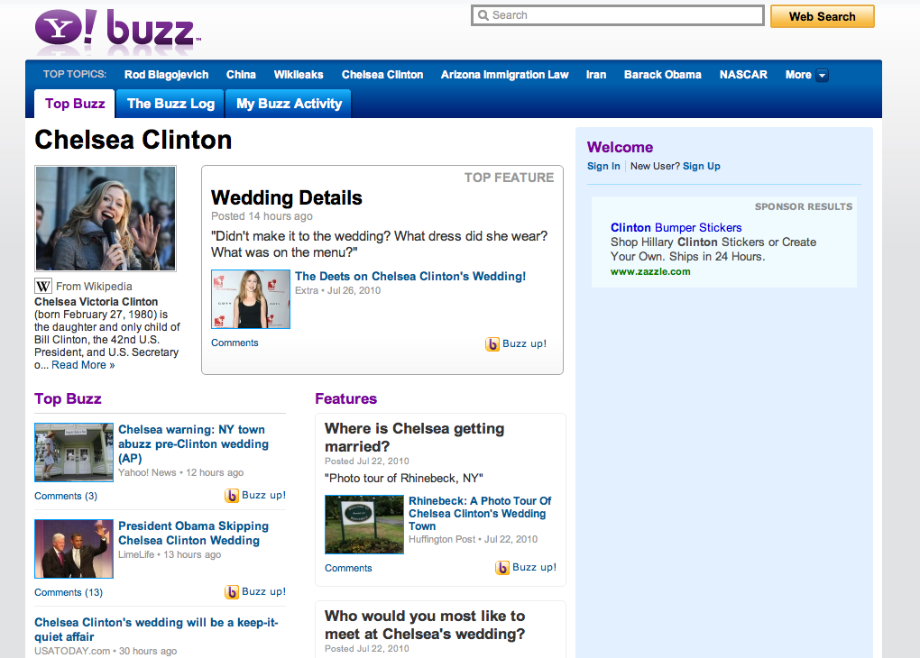The image size is (920, 658).
Task: Click the 'SPONSOR RESULTS' label
Action: (804, 206)
